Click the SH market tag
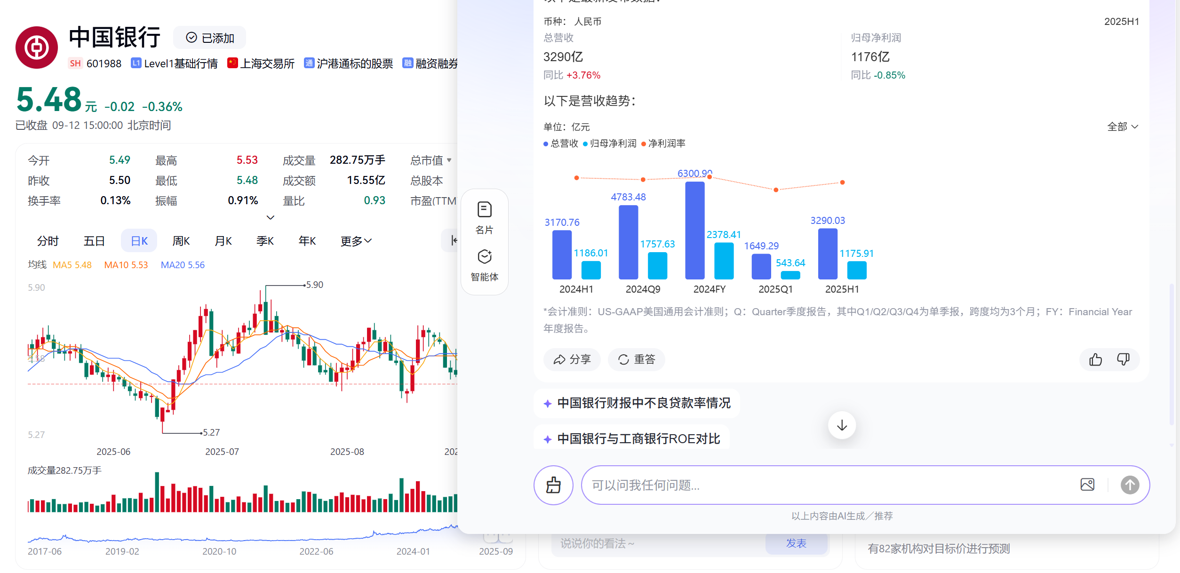The image size is (1180, 573). [75, 64]
